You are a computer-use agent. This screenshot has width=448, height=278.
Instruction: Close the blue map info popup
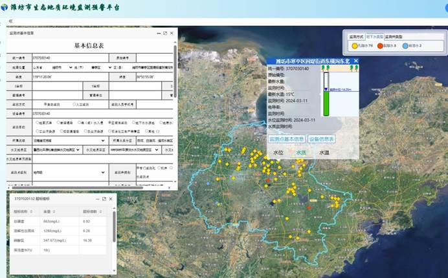(355, 61)
